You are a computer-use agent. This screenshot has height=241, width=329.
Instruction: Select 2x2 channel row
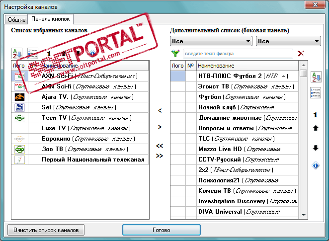point(235,170)
